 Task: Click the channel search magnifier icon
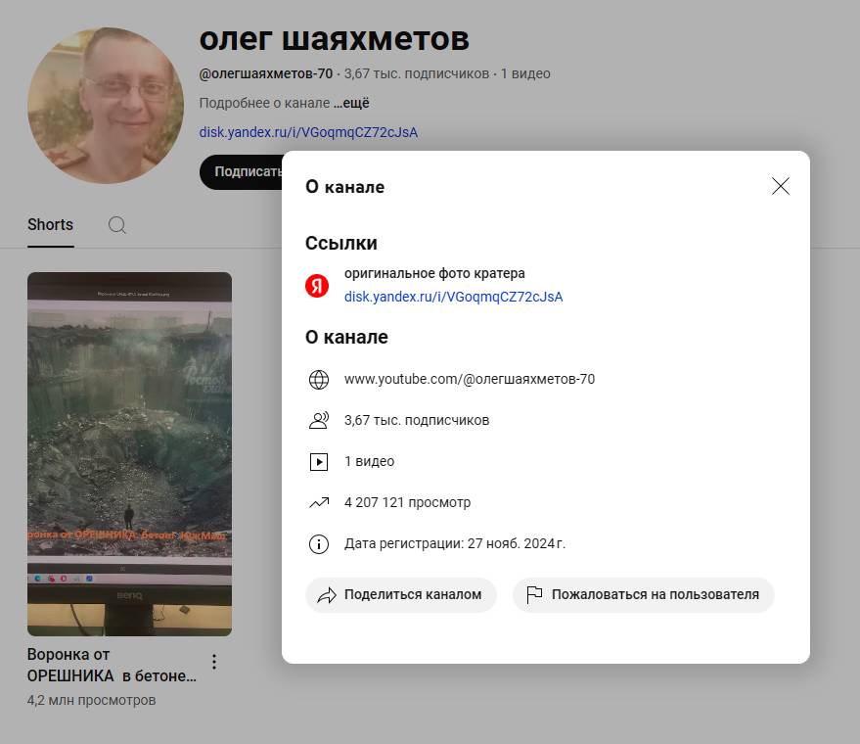point(116,225)
